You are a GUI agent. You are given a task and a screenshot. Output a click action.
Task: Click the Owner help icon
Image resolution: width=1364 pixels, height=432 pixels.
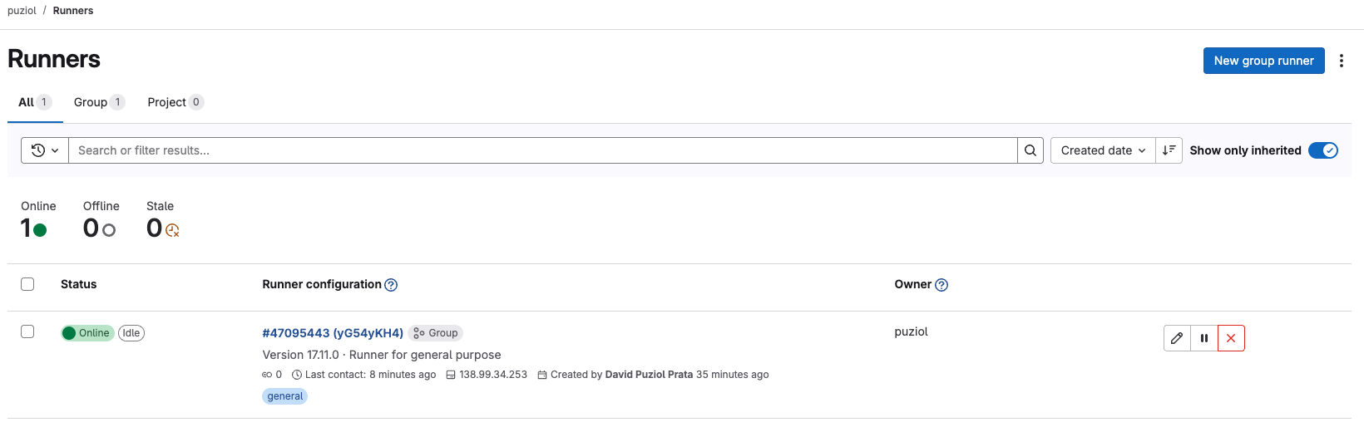coord(941,285)
